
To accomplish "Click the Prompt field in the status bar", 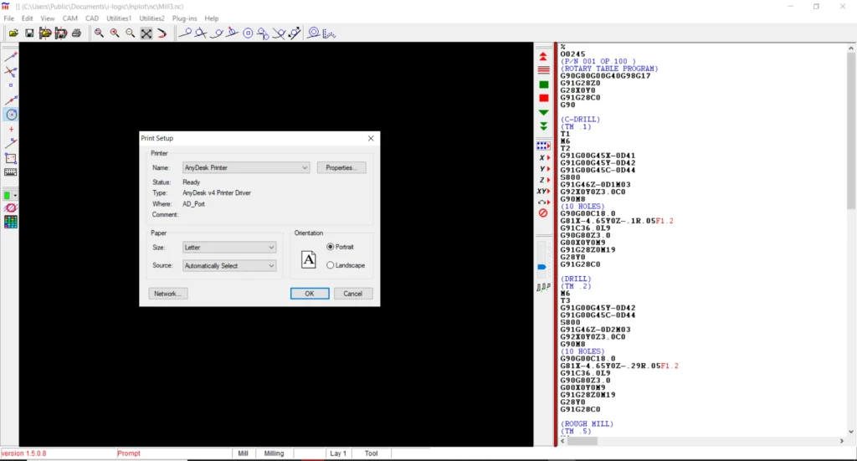I will 173,453.
